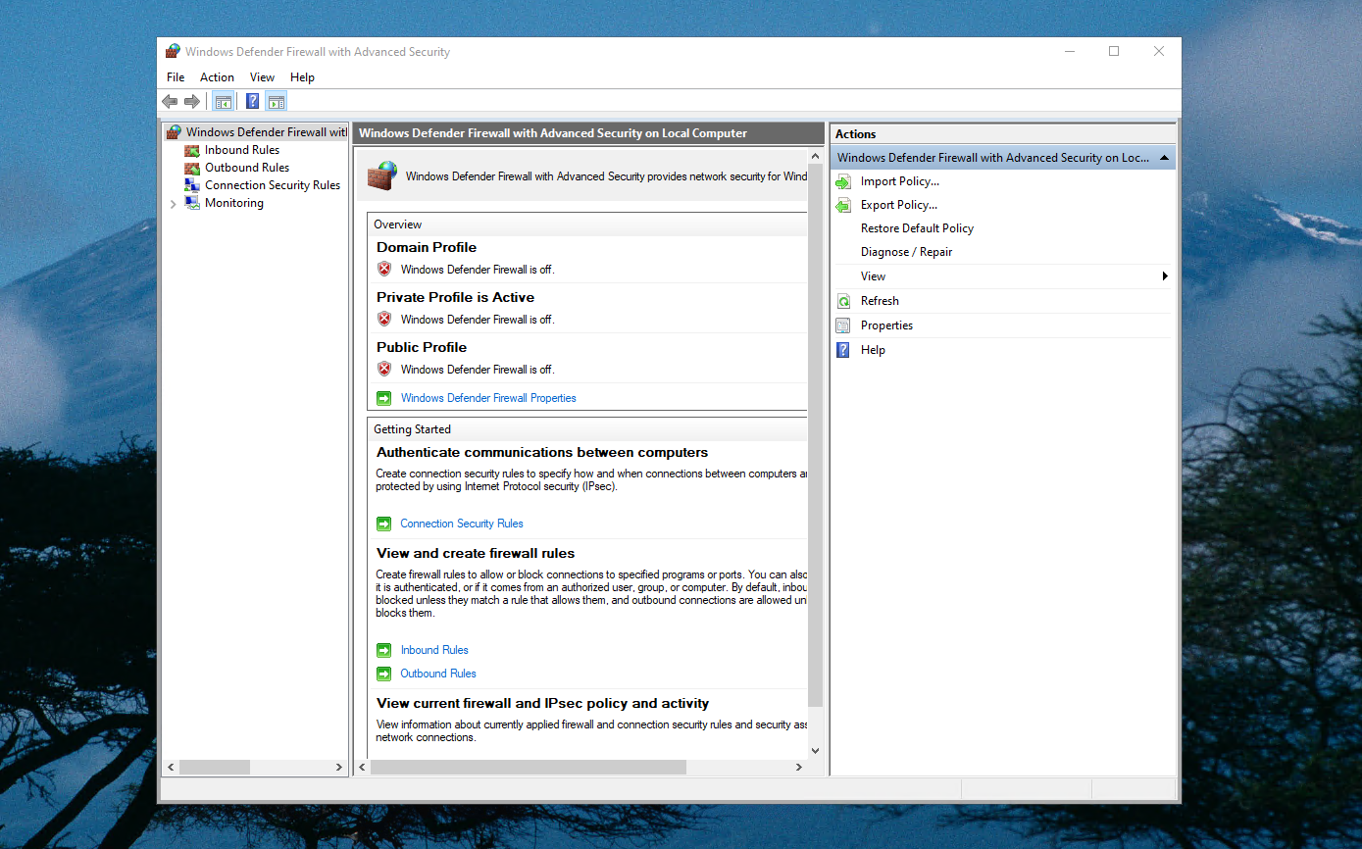
Task: Select the Connection Security Rules tree icon
Action: coord(192,185)
